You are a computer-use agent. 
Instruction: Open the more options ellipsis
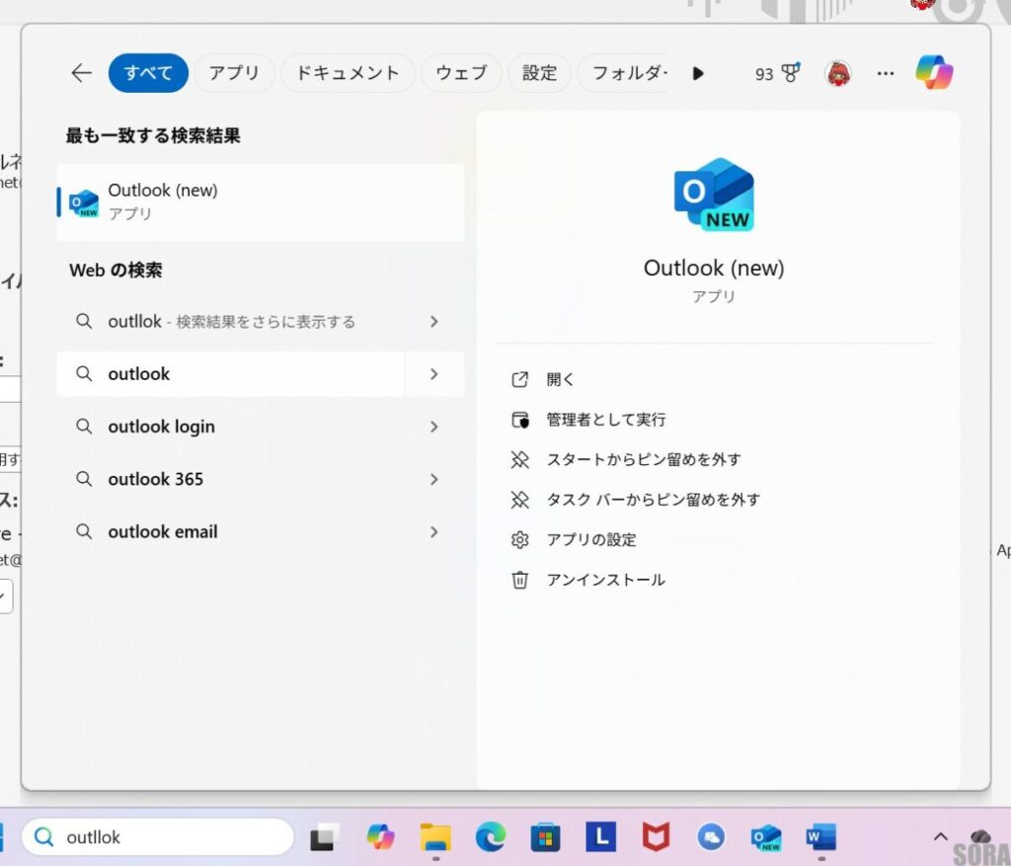(x=886, y=73)
